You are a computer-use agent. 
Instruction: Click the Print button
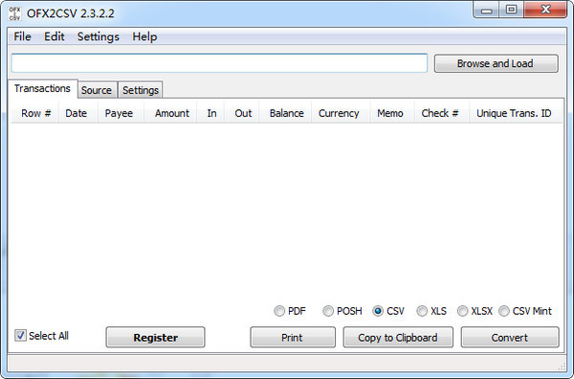pyautogui.click(x=293, y=337)
